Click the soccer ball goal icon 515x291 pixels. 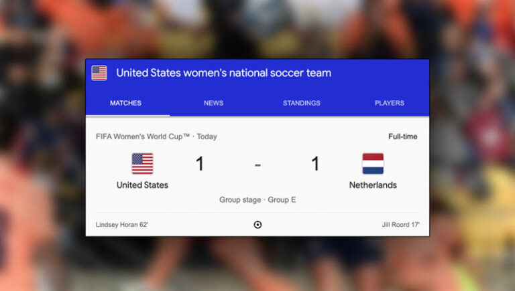(257, 225)
